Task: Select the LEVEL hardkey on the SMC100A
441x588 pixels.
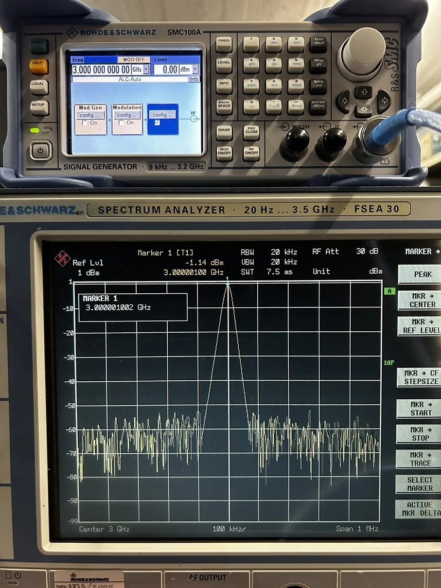Action: (224, 65)
